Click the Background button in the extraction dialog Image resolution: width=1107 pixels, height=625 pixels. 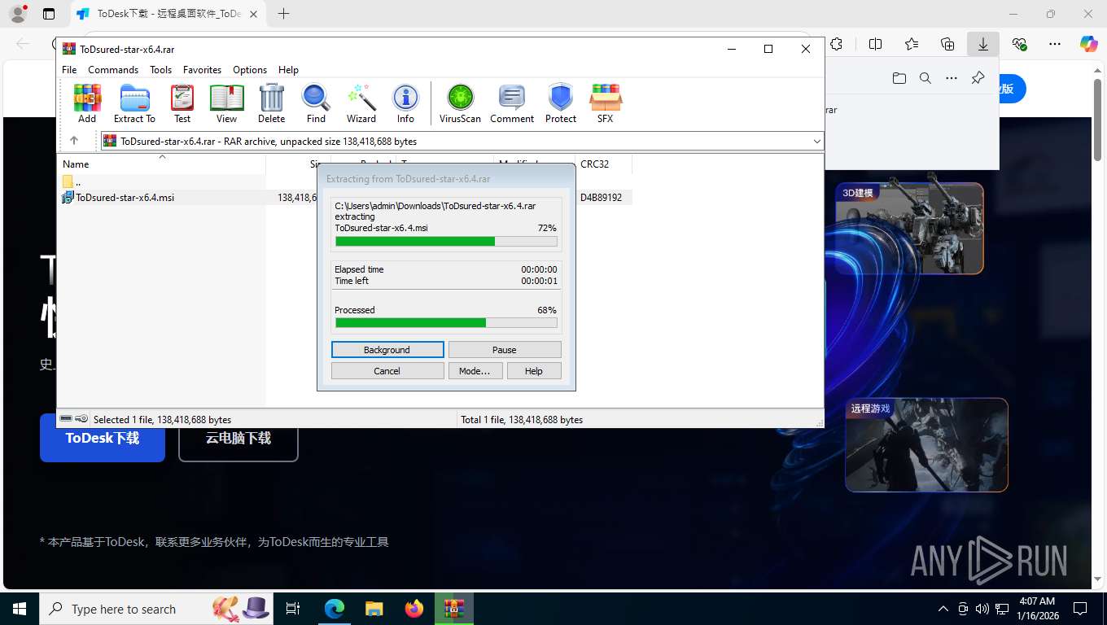(387, 350)
